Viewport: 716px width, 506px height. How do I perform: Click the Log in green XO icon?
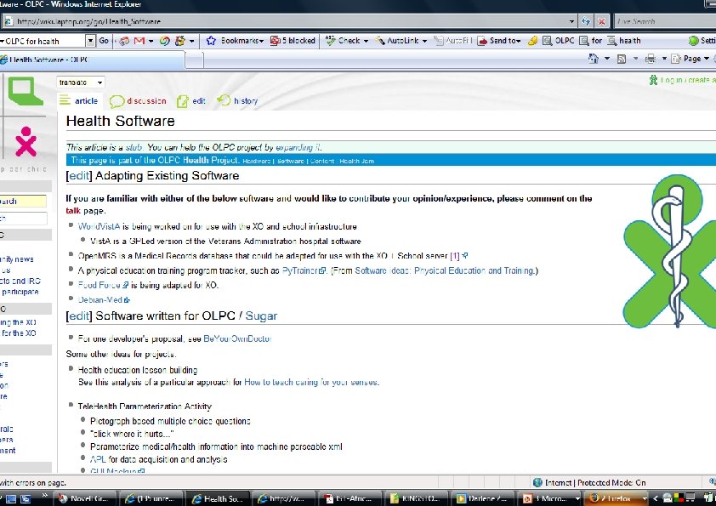point(653,80)
